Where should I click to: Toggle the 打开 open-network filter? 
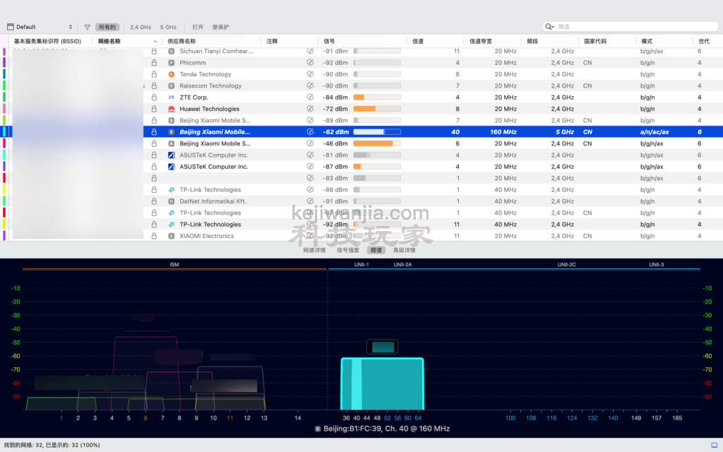tap(198, 28)
